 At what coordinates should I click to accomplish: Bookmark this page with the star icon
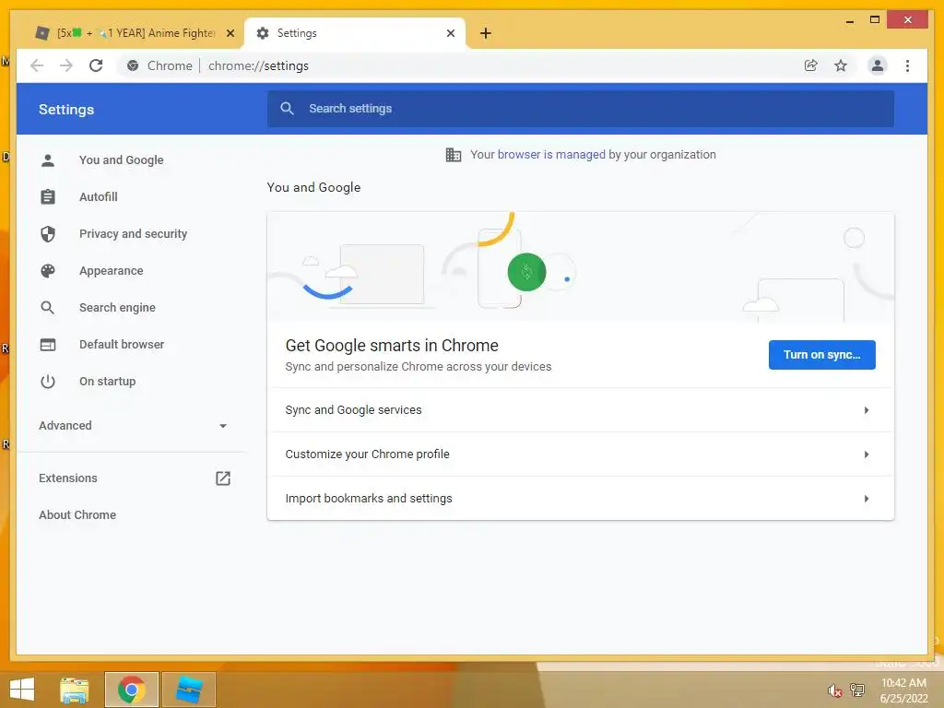click(841, 65)
